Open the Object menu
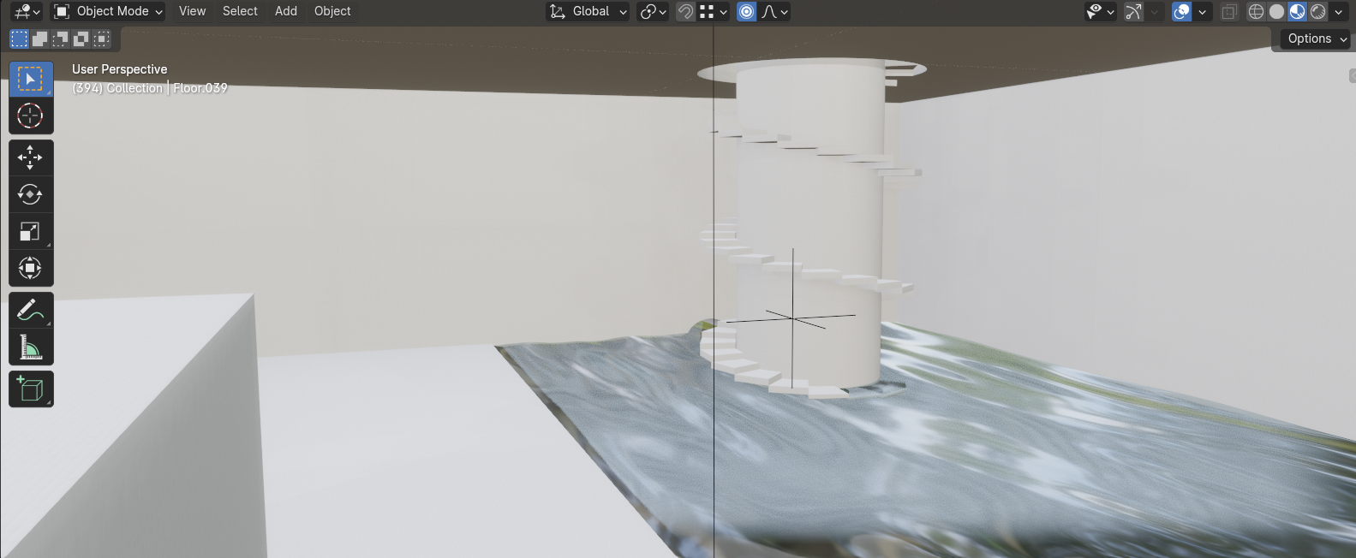The width and height of the screenshot is (1356, 558). tap(332, 11)
